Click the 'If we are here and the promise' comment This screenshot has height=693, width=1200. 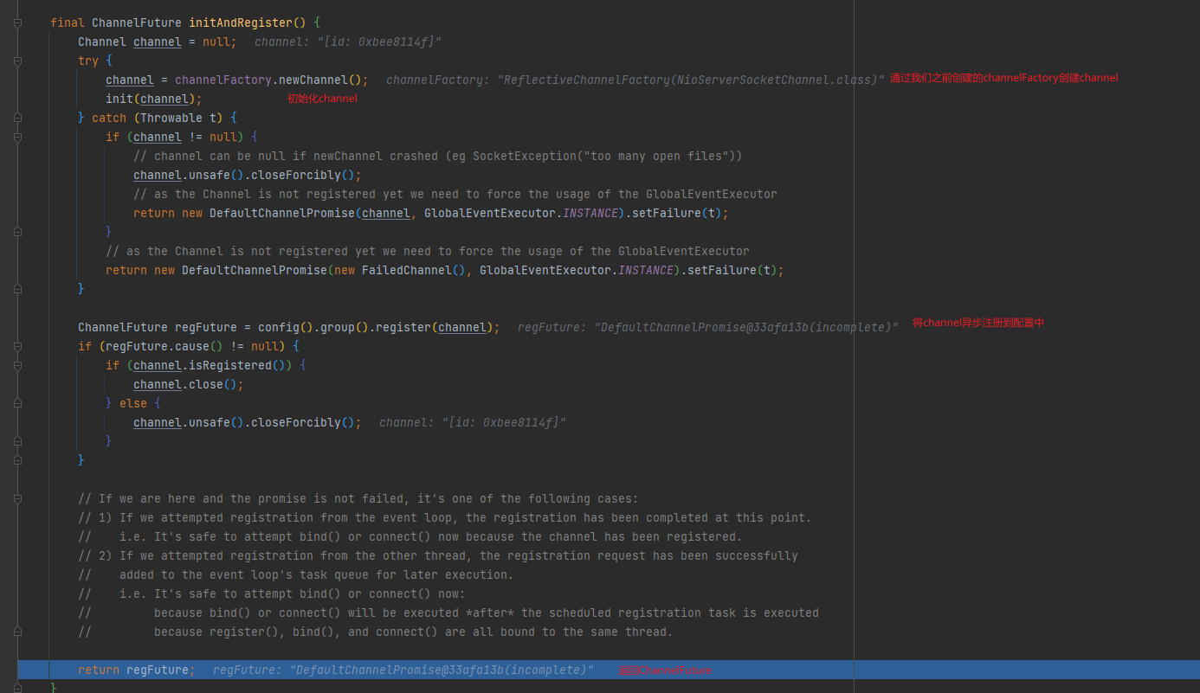tap(358, 499)
